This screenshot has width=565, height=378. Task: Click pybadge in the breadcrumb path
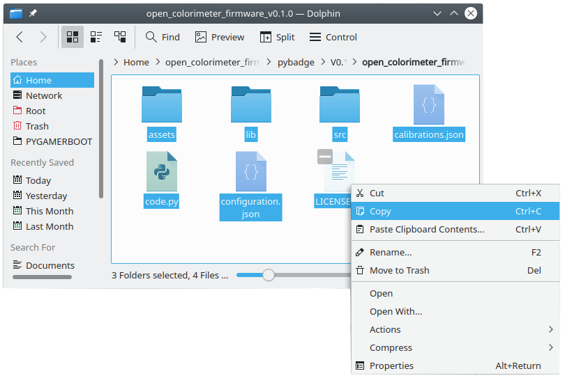296,62
